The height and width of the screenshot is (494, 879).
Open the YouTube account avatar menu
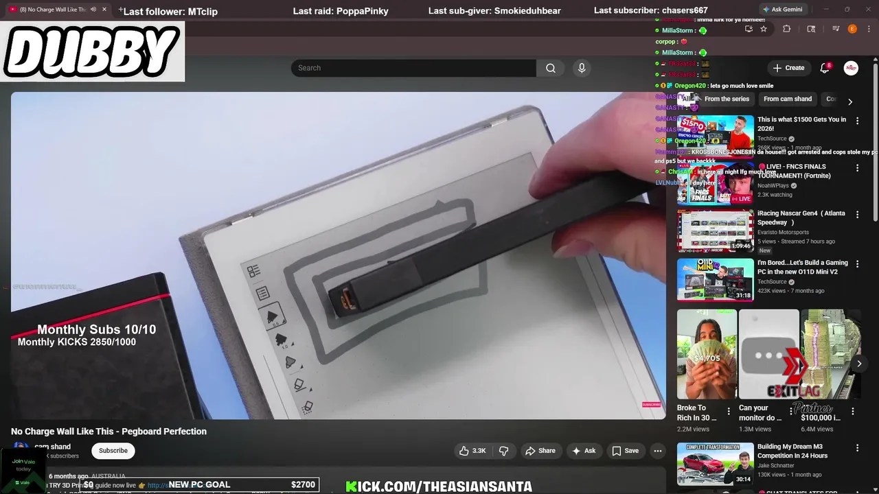pyautogui.click(x=851, y=68)
